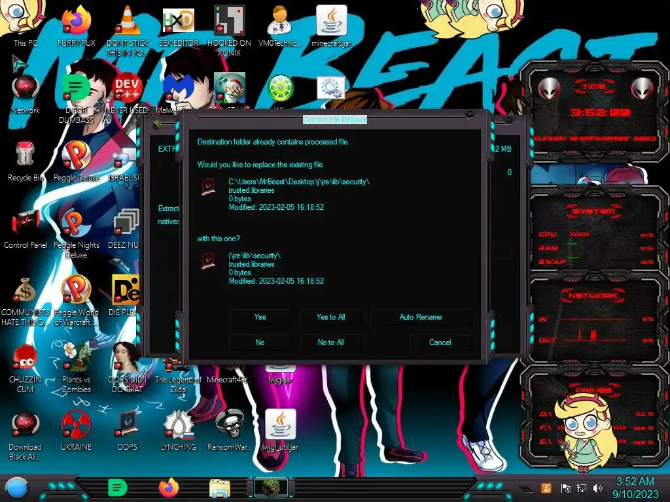Open File Explorer in taskbar
This screenshot has width=670, height=502.
pos(220,488)
